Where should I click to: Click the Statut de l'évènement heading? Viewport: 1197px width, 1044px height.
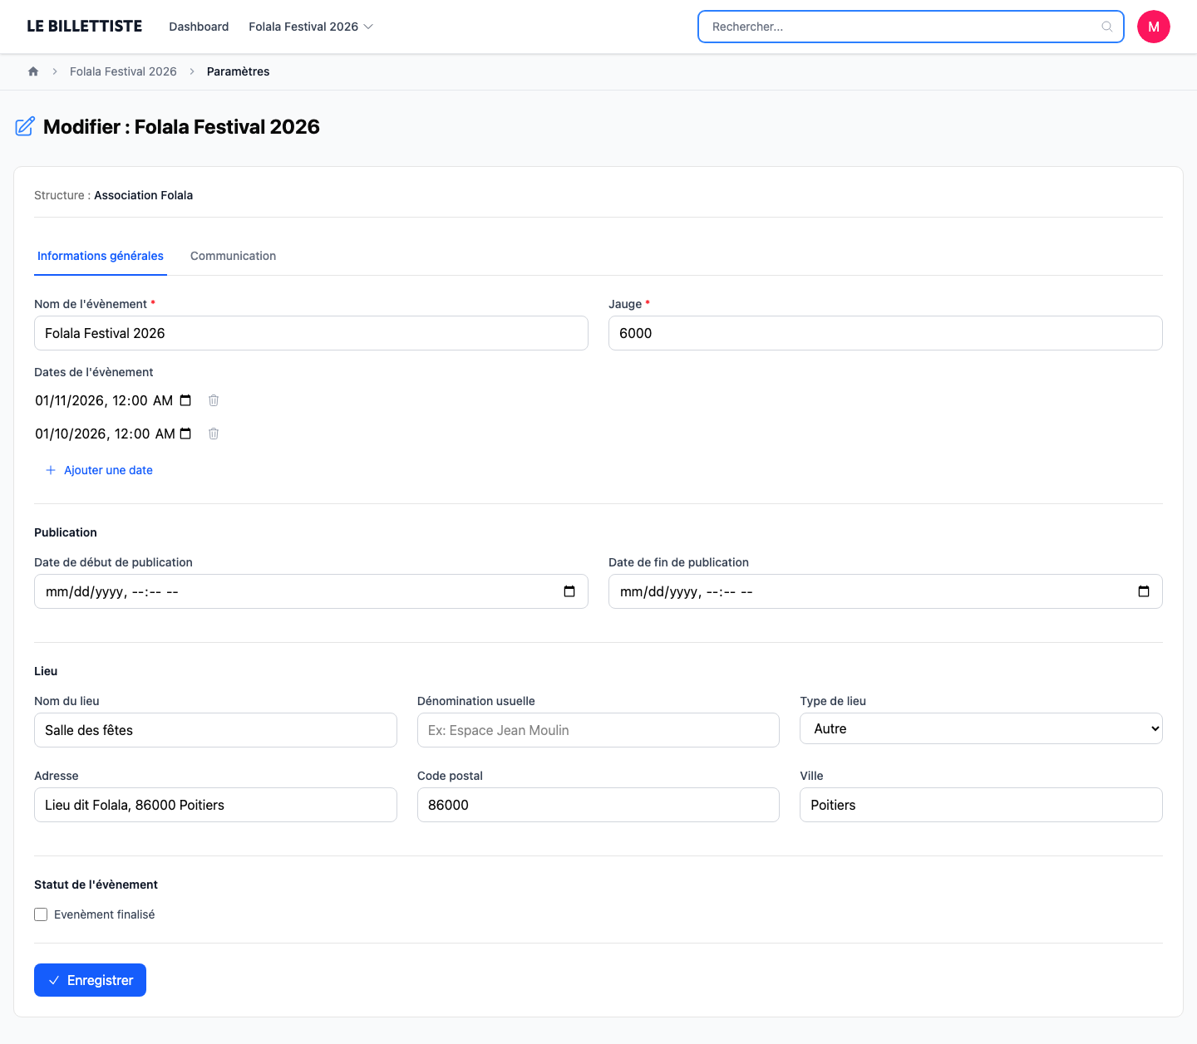point(96,885)
